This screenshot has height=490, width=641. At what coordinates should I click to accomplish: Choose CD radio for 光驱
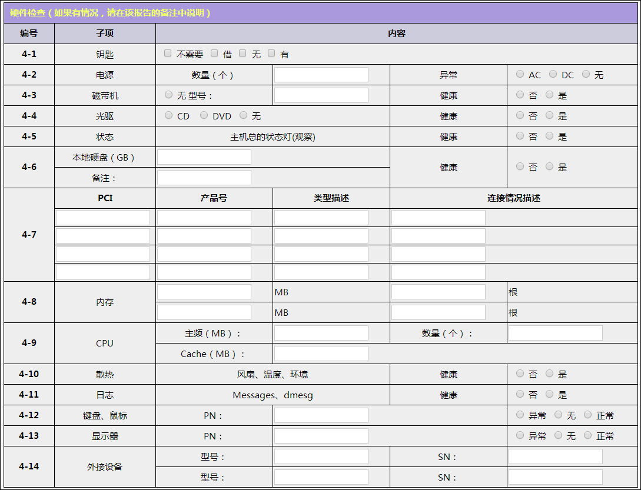pos(168,115)
